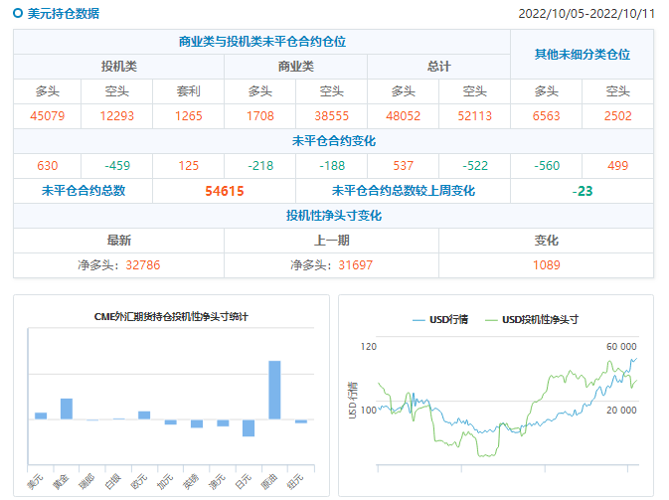Image resolution: width=669 pixels, height=500 pixels.
Task: Click the 投机类 column header
Action: tap(118, 67)
